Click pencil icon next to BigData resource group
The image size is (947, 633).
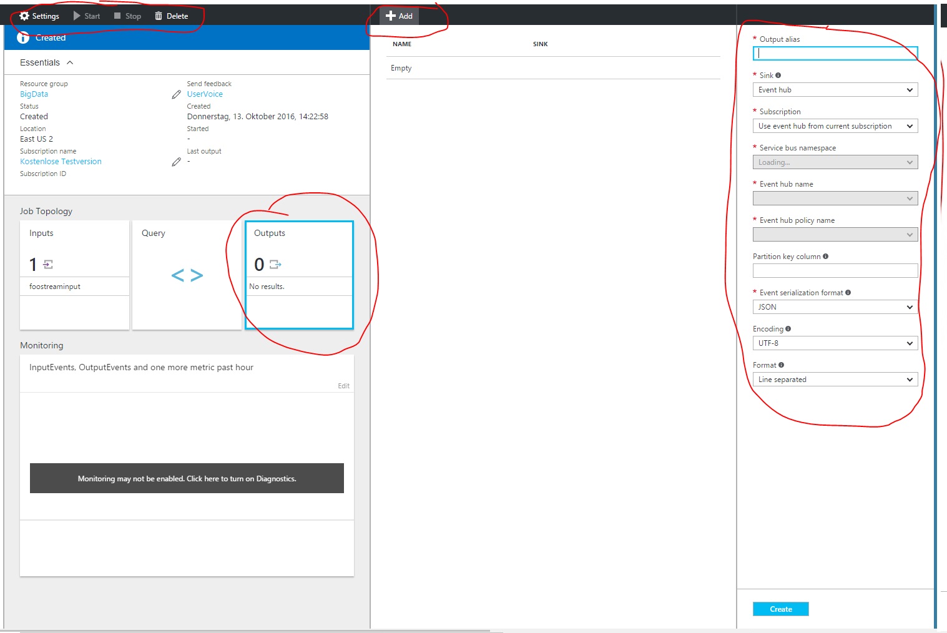(176, 95)
